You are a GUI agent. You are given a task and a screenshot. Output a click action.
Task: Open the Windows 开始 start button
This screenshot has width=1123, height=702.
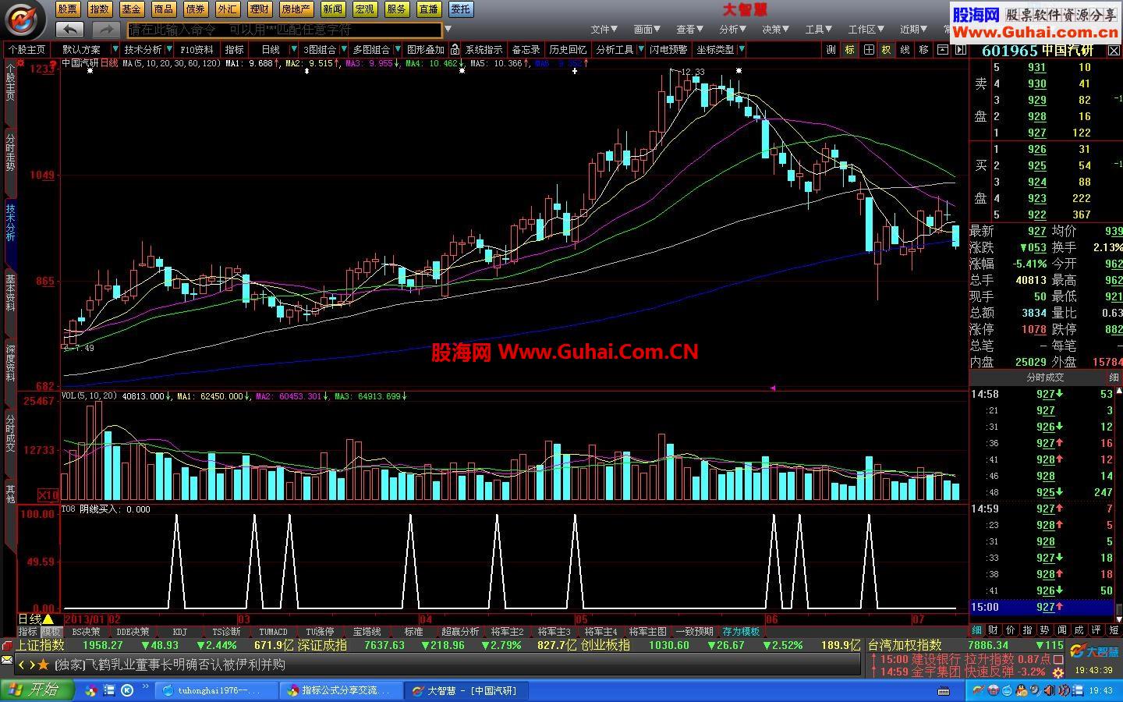click(37, 690)
